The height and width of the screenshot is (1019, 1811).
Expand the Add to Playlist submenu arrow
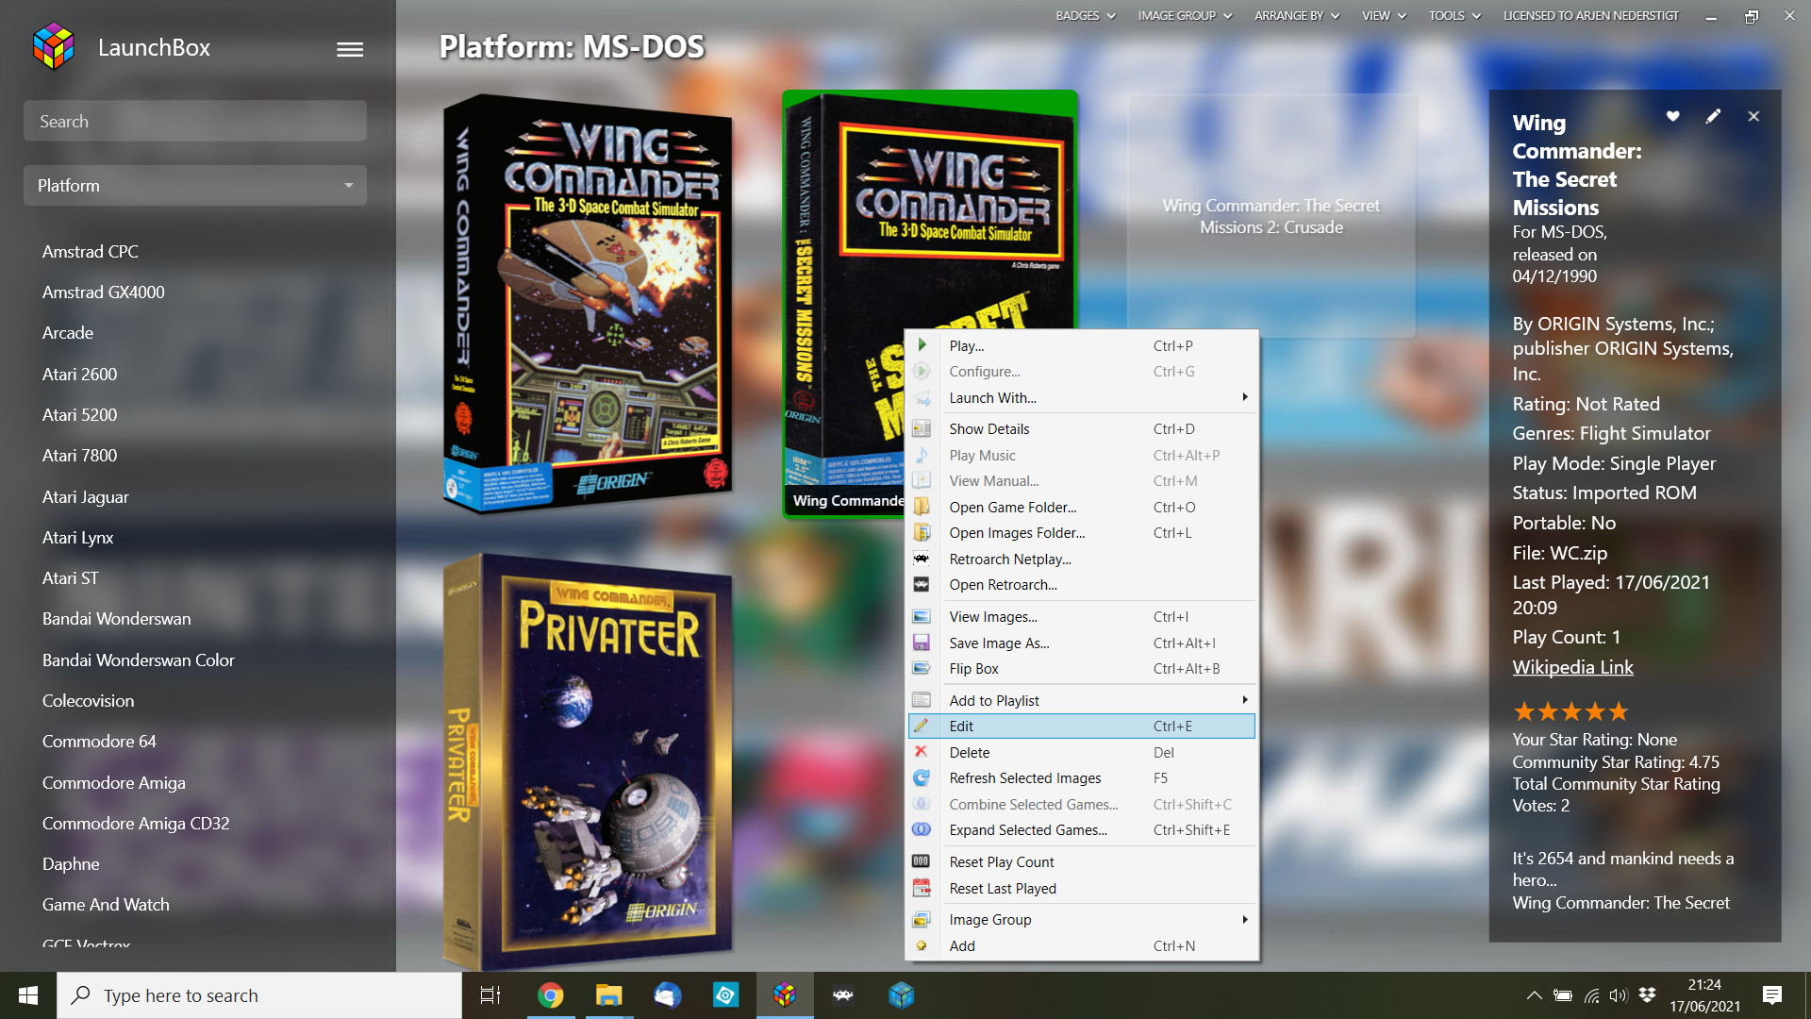point(1245,700)
